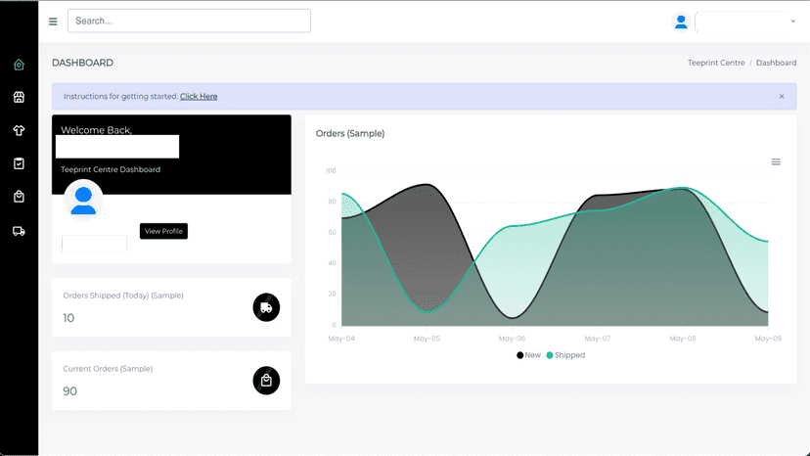Open the checklist tasks sidebar icon
Screen dimensions: 810x456
[x=19, y=163]
